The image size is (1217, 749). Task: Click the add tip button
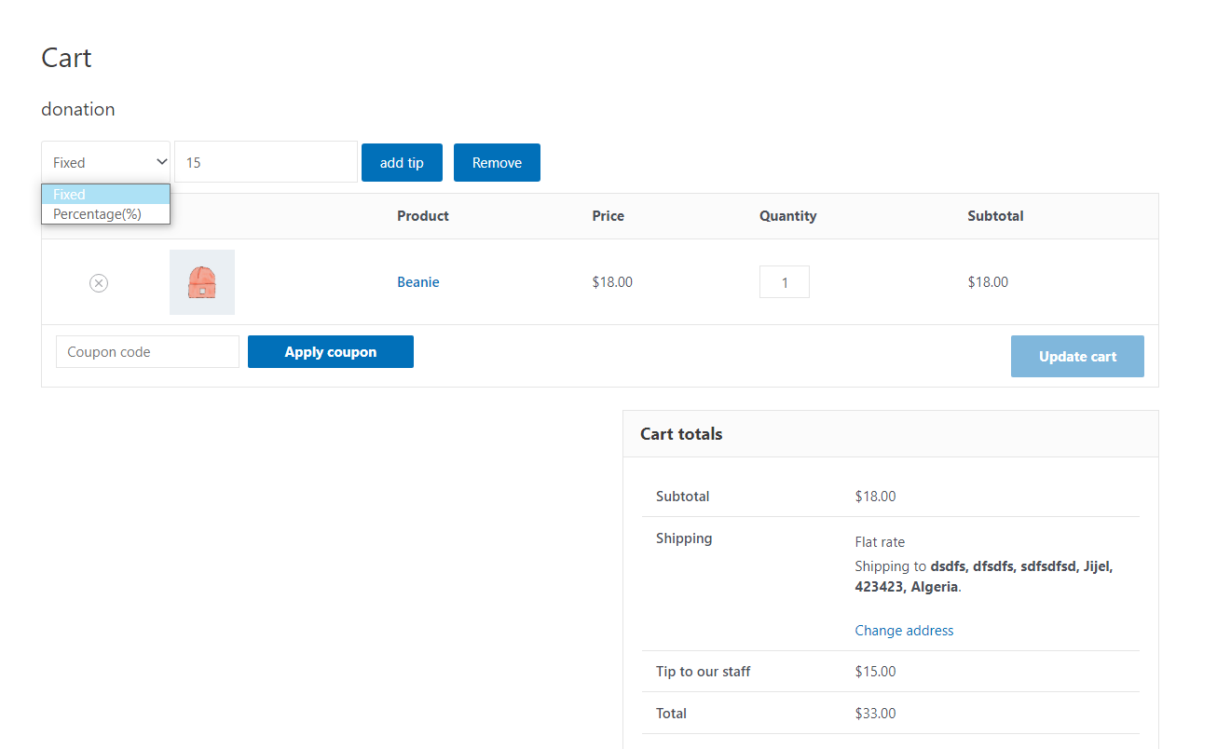pos(402,163)
